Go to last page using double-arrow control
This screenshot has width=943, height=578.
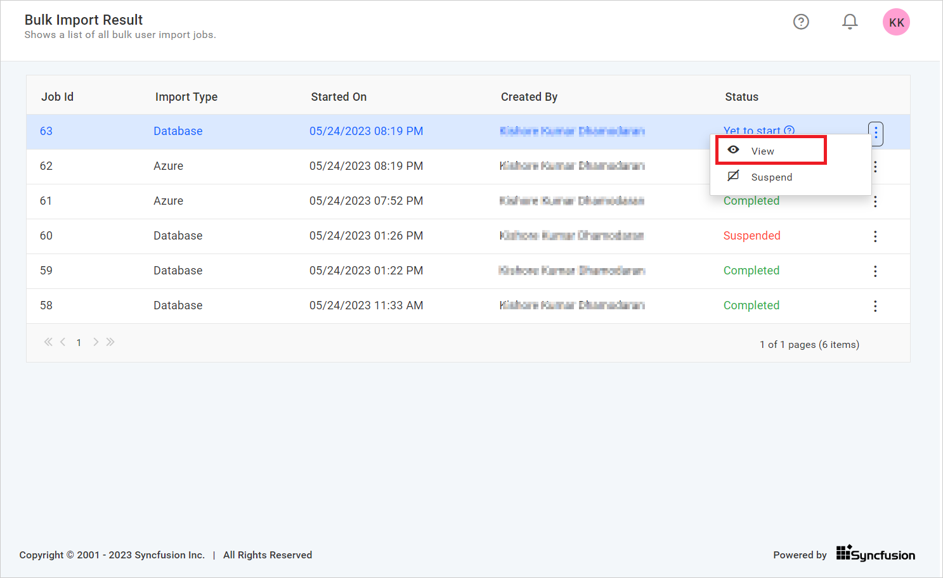[110, 342]
